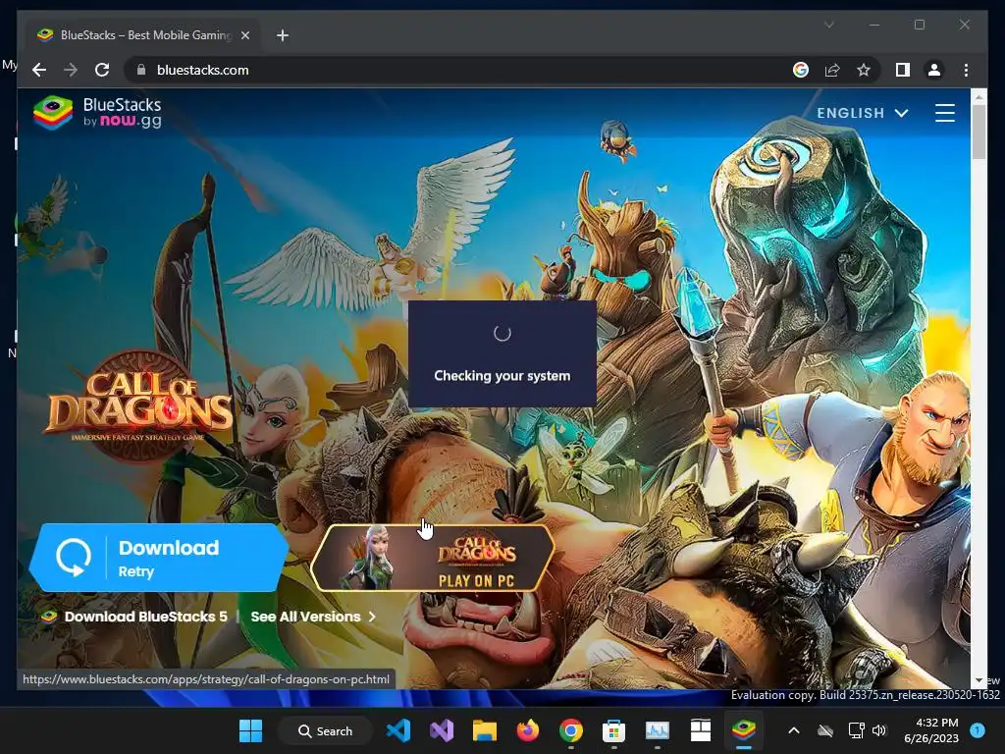Viewport: 1005px width, 754px height.
Task: Open the monitor graph taskbar app
Action: (x=657, y=730)
